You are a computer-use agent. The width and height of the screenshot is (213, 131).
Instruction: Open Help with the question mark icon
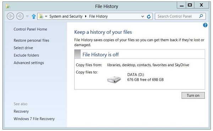[205, 25]
